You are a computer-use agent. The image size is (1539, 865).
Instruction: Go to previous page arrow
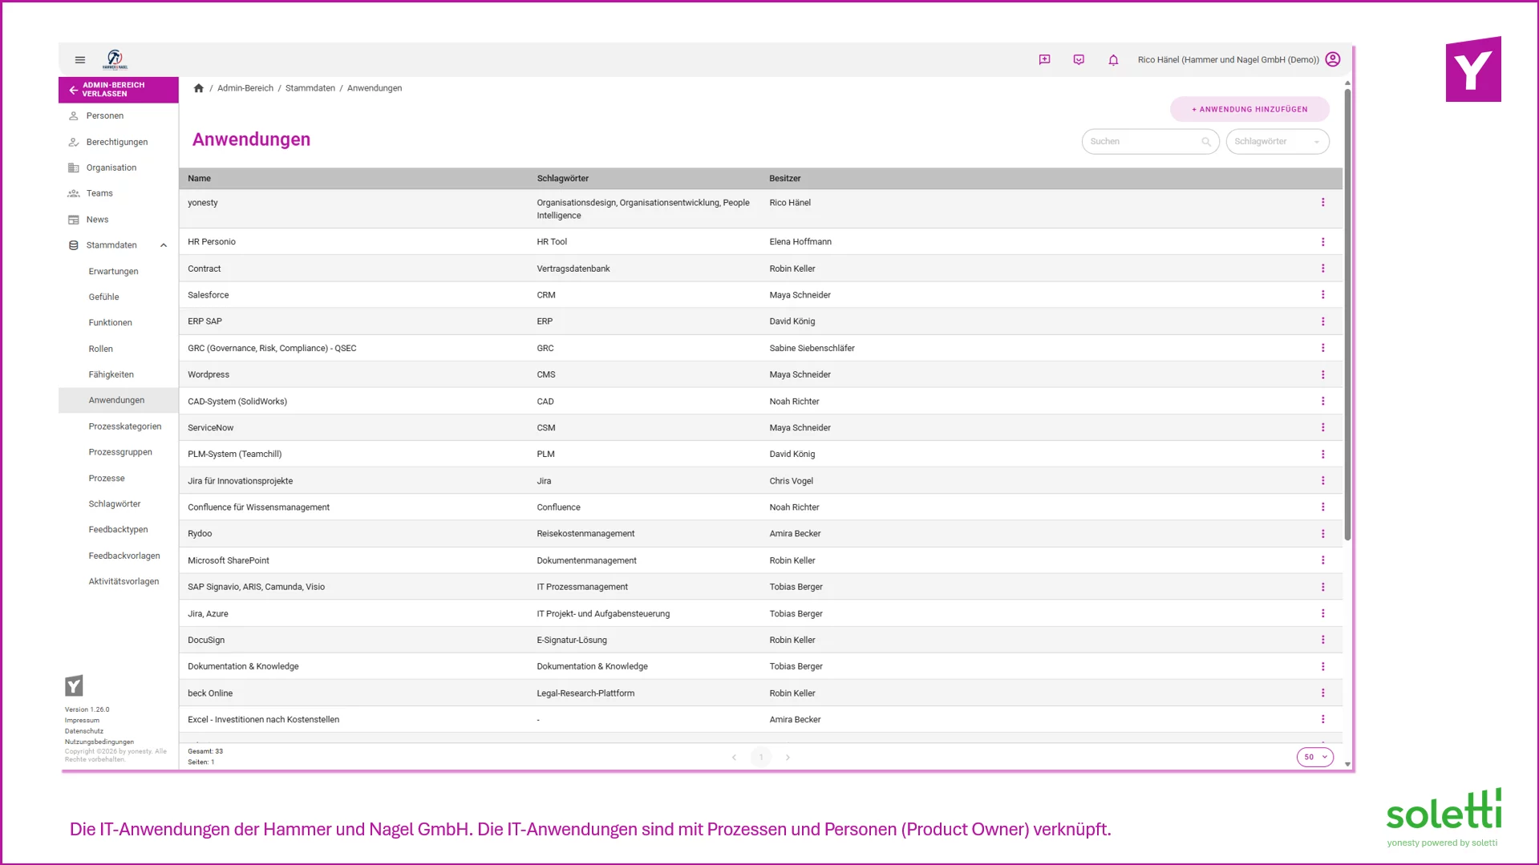(734, 757)
